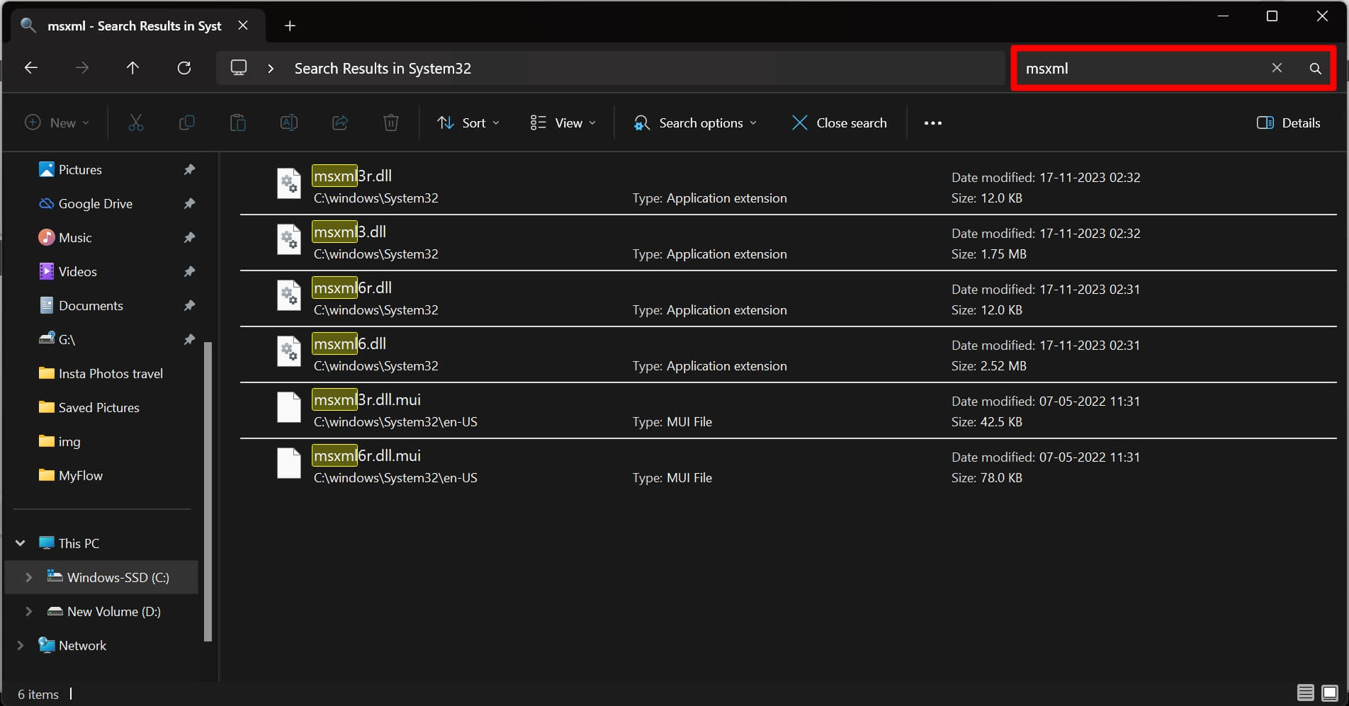Add a new tab

[290, 26]
